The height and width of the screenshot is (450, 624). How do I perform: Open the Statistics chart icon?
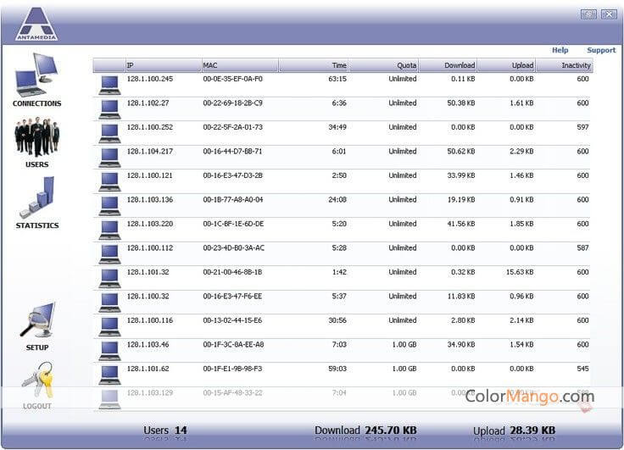(36, 198)
